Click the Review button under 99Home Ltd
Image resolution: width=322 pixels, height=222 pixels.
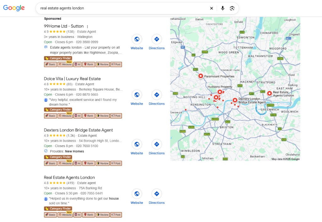[103, 64]
